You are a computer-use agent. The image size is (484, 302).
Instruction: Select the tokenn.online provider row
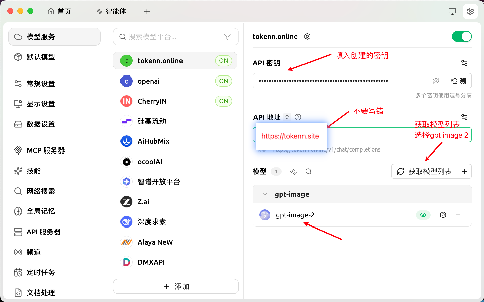tap(175, 61)
